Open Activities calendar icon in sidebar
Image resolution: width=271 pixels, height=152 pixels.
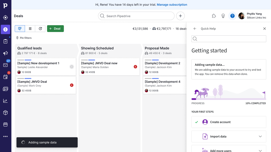(5, 77)
